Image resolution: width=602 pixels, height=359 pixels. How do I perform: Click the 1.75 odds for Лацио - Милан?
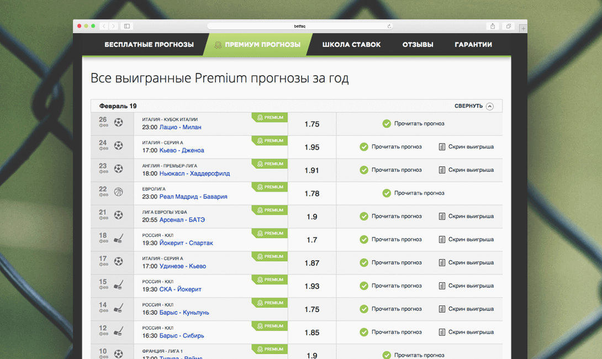point(311,124)
